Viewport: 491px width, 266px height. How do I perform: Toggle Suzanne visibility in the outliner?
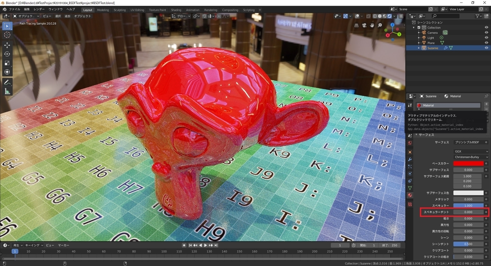(486, 48)
